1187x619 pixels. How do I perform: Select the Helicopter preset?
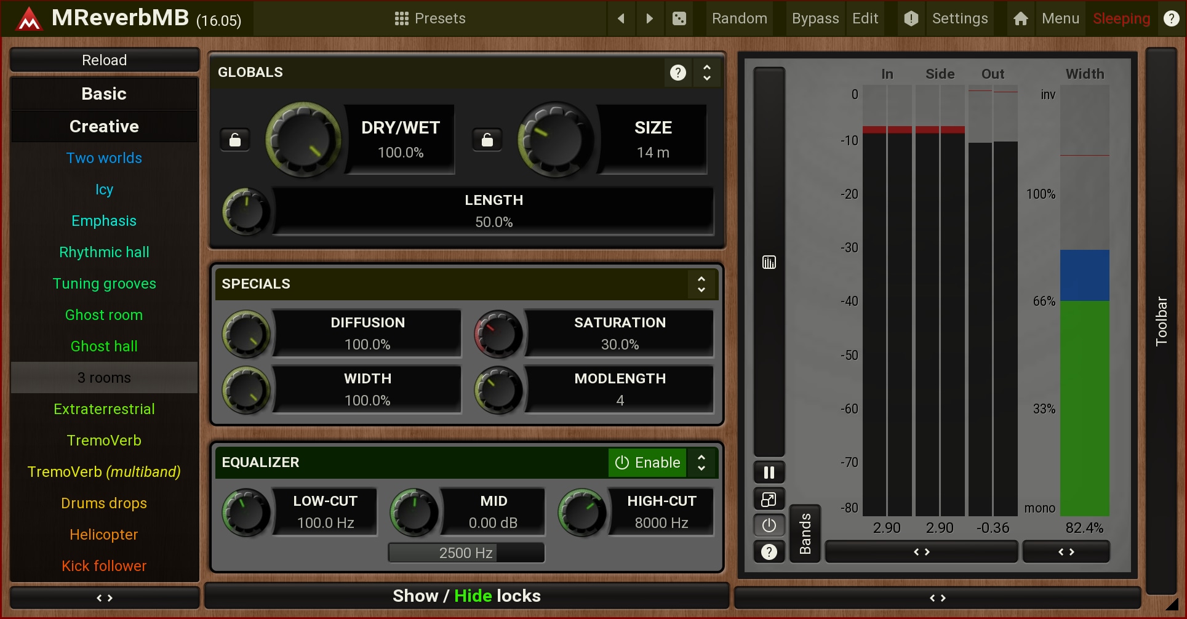pyautogui.click(x=105, y=535)
